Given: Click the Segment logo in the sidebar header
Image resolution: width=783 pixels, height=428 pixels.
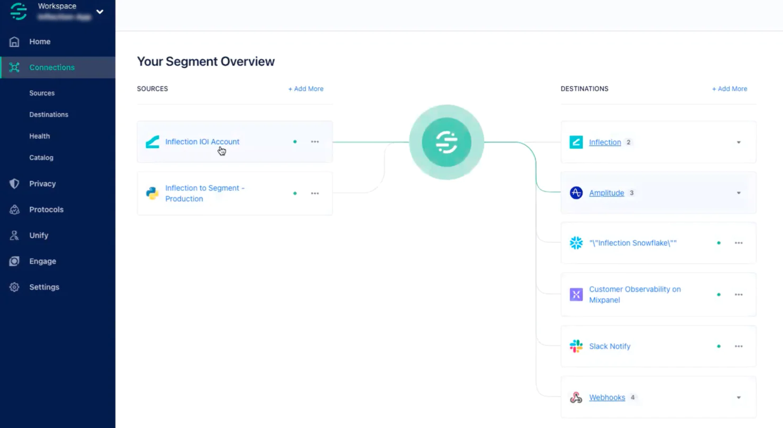Looking at the screenshot, I should [x=18, y=11].
